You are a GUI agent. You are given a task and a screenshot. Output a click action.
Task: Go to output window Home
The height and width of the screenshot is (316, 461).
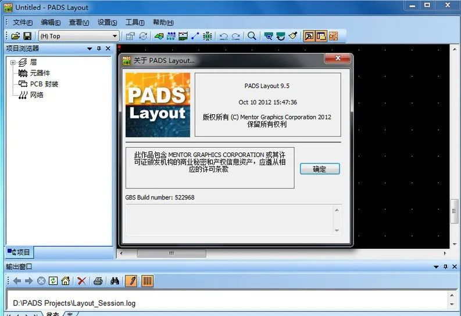tap(65, 281)
